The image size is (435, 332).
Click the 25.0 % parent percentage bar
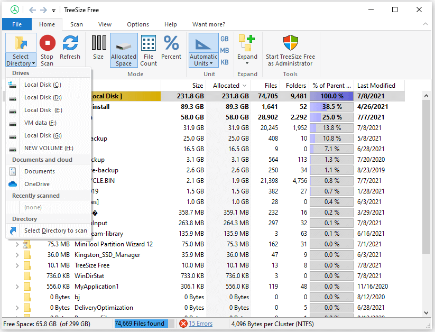point(331,117)
